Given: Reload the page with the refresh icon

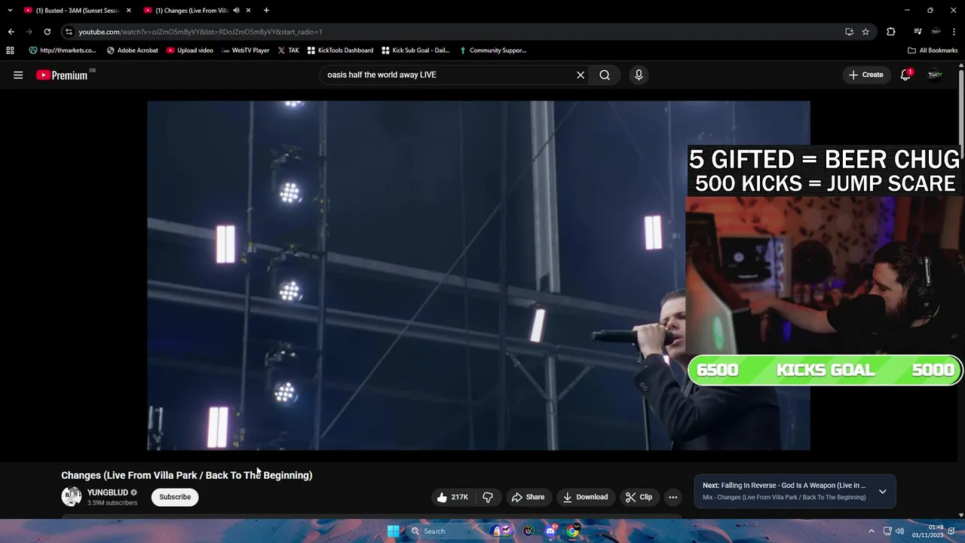Looking at the screenshot, I should (47, 32).
